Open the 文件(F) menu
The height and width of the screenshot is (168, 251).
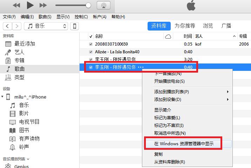9,16
